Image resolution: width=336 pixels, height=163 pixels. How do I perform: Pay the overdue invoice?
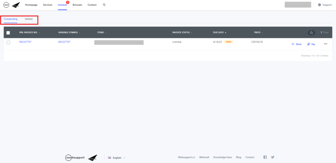(x=311, y=44)
